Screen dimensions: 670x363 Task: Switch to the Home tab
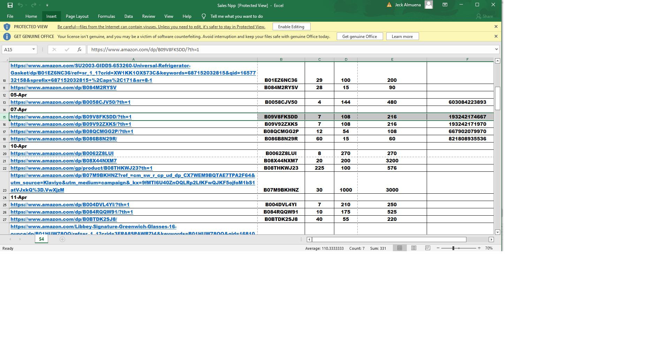point(31,16)
